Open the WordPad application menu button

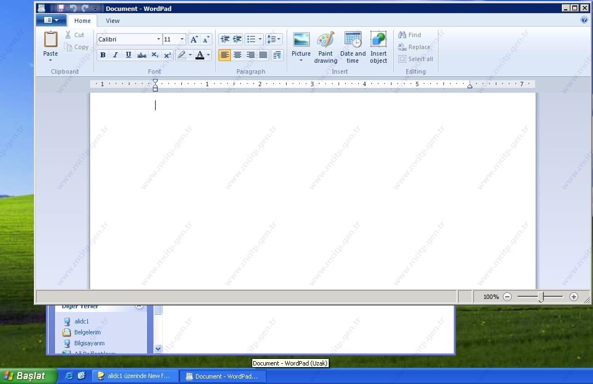[51, 20]
